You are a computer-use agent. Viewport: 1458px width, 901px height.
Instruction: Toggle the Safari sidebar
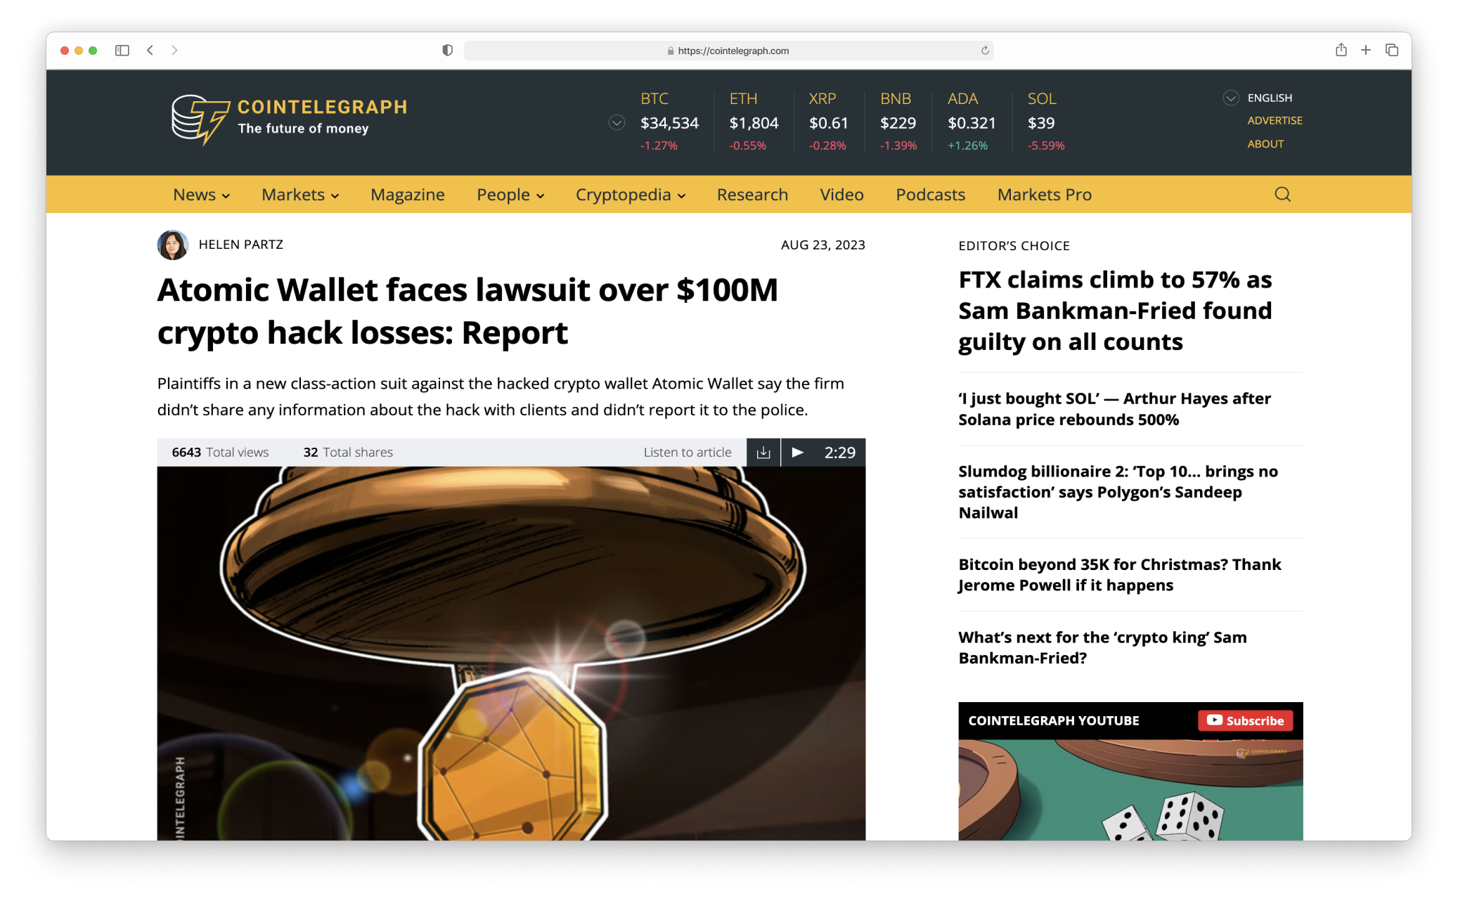tap(122, 51)
